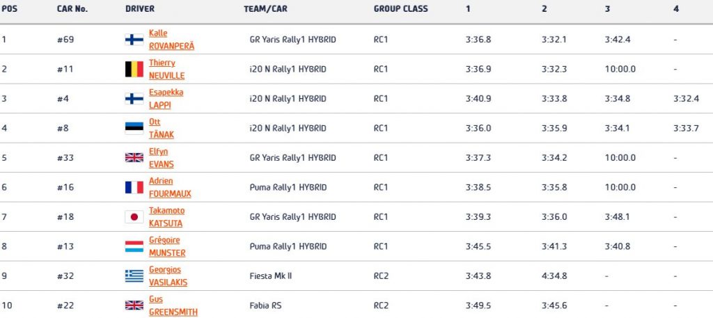This screenshot has height=318, width=713.
Task: Click the Belgium flag beside Thierry Neuville
Action: point(134,69)
